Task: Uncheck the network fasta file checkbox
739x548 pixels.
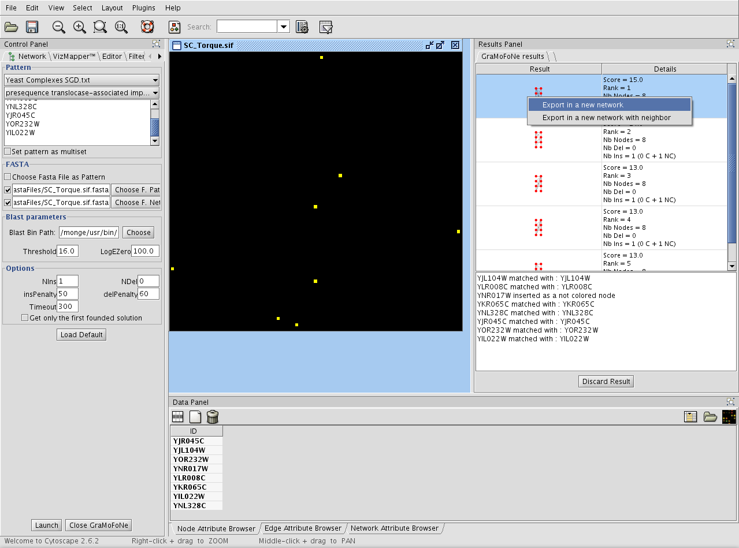Action: coord(8,203)
